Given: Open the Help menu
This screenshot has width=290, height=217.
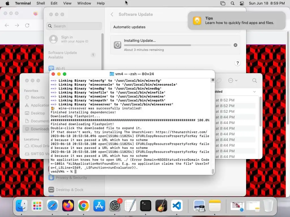Looking at the screenshot, I should point(101,3).
